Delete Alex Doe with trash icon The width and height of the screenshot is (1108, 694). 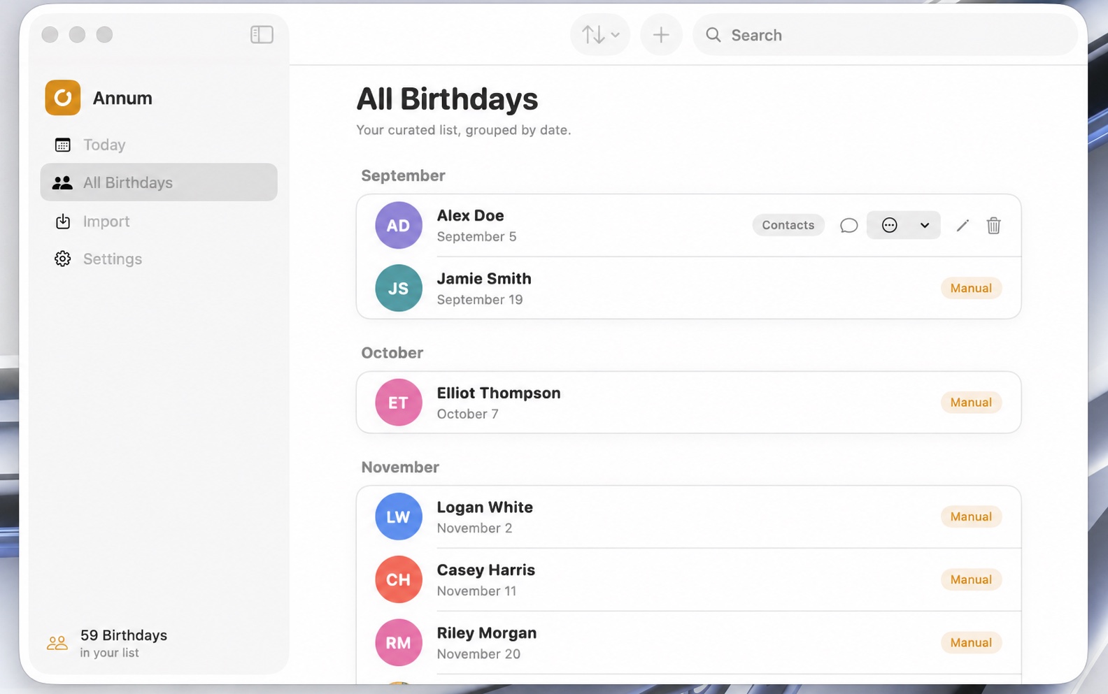coord(993,225)
